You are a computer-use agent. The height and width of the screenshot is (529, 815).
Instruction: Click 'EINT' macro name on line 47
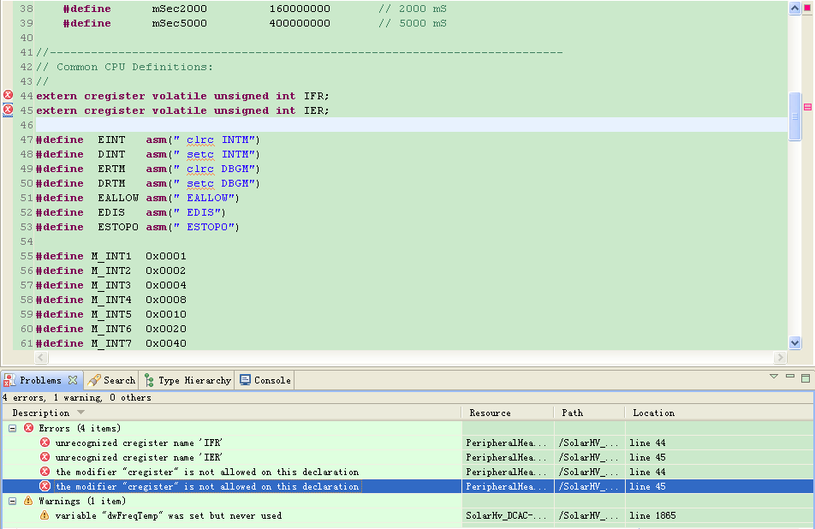click(111, 140)
